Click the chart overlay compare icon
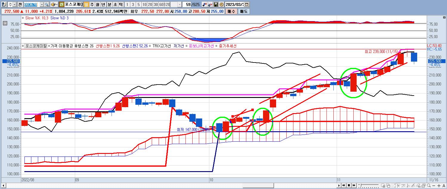 pyautogui.click(x=210, y=4)
